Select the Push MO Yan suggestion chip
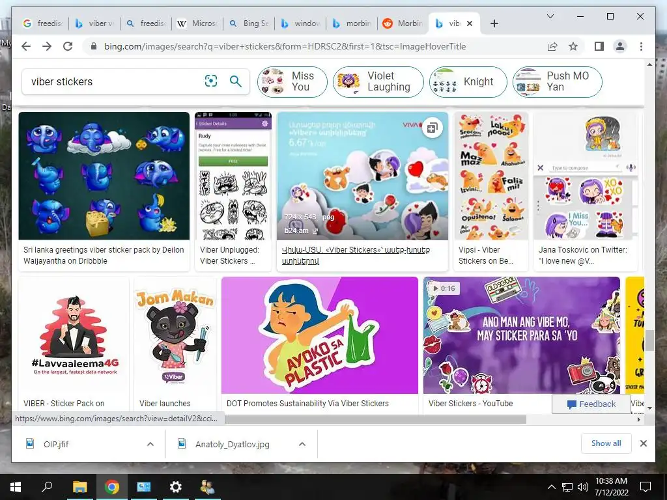The image size is (667, 500). pos(558,81)
